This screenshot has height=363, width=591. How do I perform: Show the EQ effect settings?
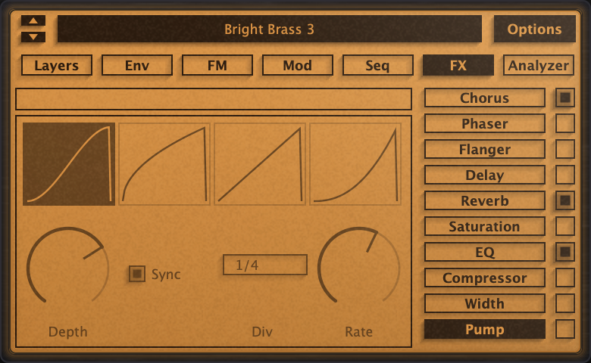tap(484, 252)
